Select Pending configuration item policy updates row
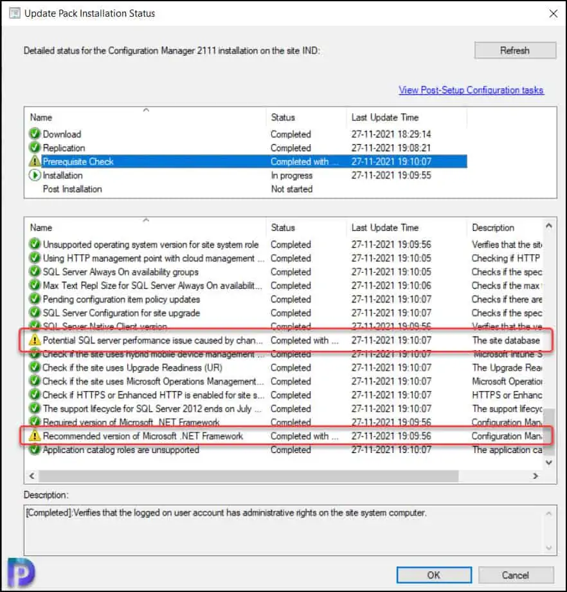The image size is (567, 592). [x=285, y=299]
